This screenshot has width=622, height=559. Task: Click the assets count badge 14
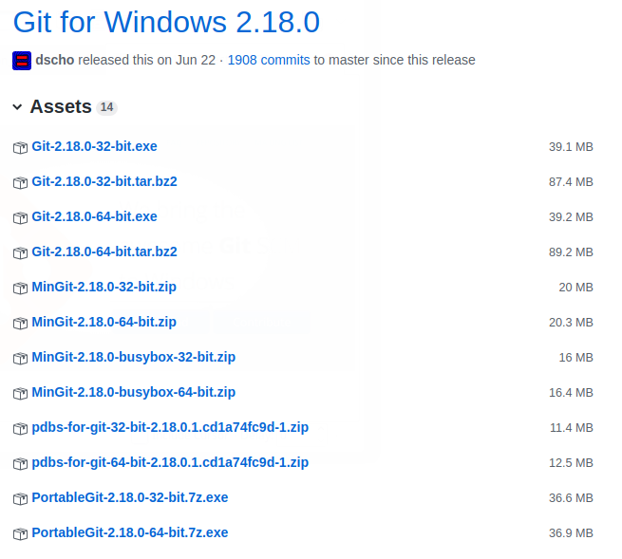click(106, 107)
